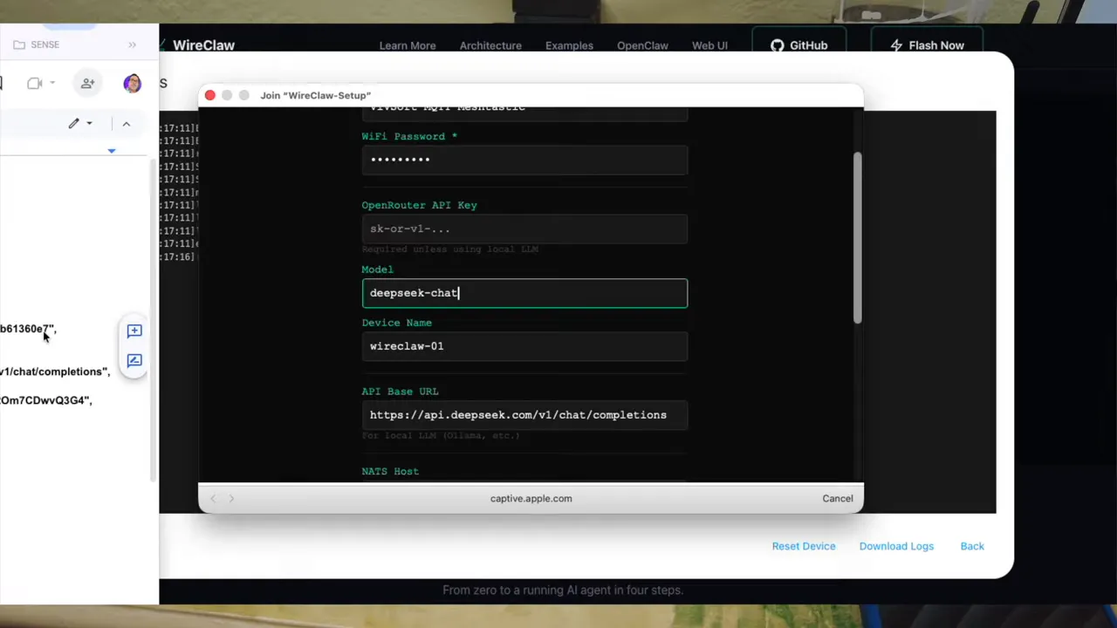Add a comment via the blue plus icon
The image size is (1117, 628).
pyautogui.click(x=134, y=331)
